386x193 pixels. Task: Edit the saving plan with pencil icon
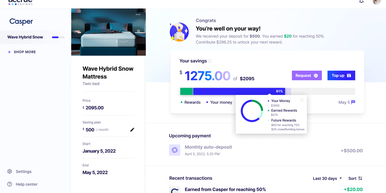coord(132,130)
